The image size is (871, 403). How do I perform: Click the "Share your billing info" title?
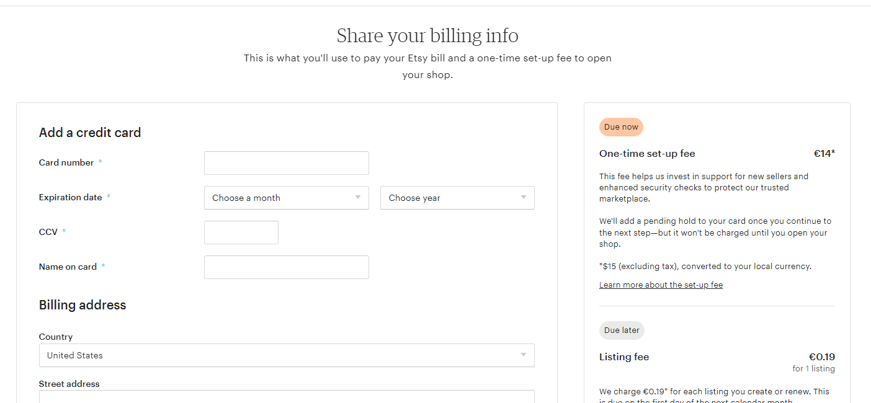(x=427, y=35)
